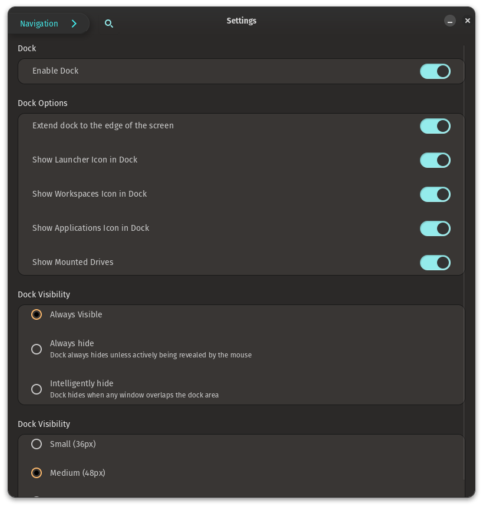Minimize the Settings window

(x=450, y=21)
